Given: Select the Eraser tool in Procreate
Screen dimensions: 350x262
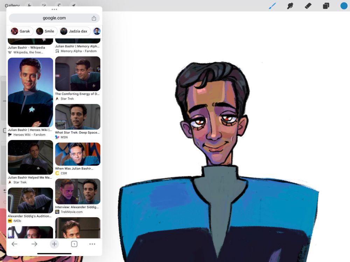Looking at the screenshot, I should (x=308, y=6).
